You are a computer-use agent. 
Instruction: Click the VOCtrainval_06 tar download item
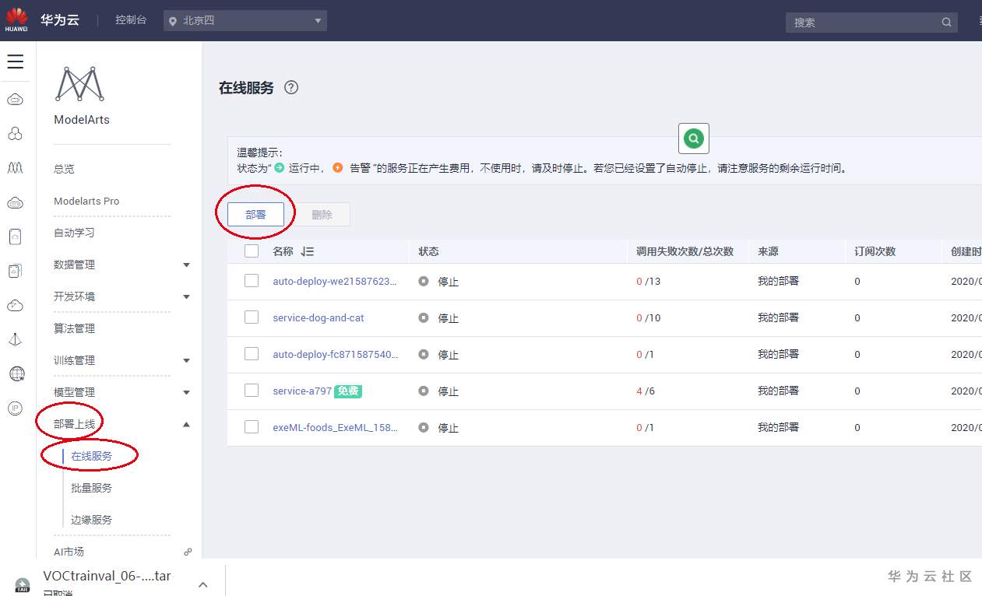107,577
